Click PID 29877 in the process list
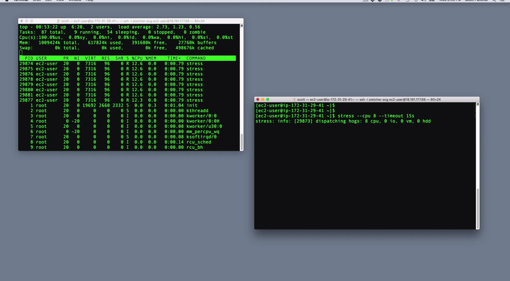This screenshot has width=510, height=281. 26,100
